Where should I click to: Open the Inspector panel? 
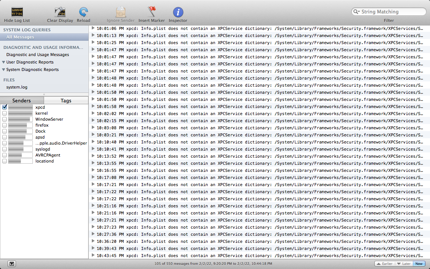(178, 11)
